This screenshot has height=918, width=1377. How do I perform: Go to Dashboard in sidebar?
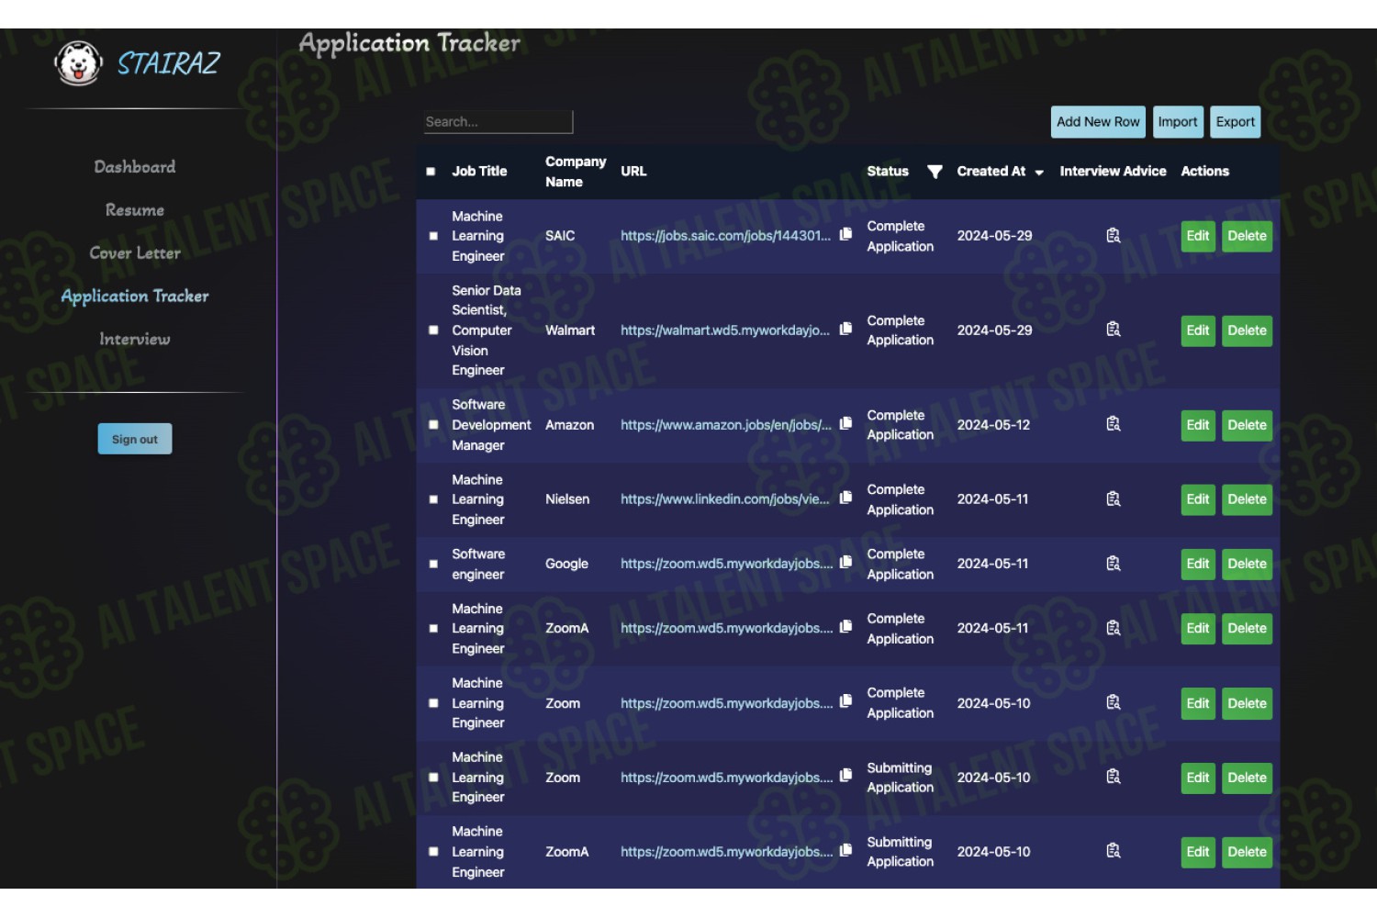(x=135, y=167)
